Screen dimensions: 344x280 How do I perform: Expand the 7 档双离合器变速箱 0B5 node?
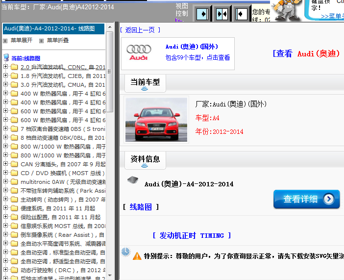click(x=5, y=128)
